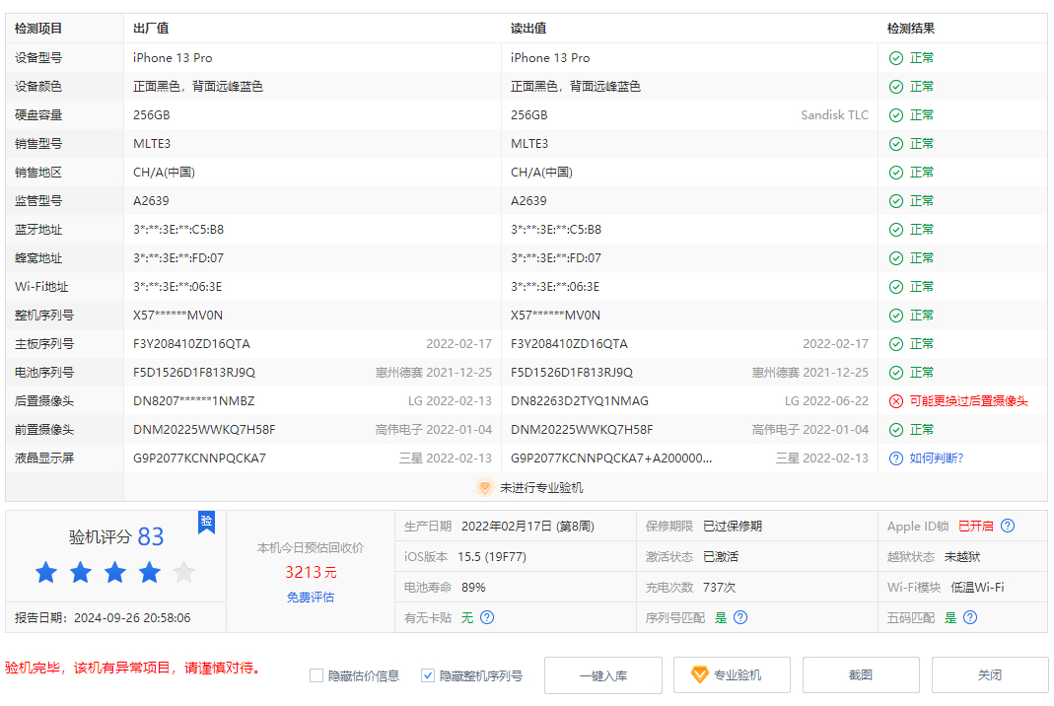Enable the 隐藏估价信息 checkbox

pyautogui.click(x=316, y=675)
